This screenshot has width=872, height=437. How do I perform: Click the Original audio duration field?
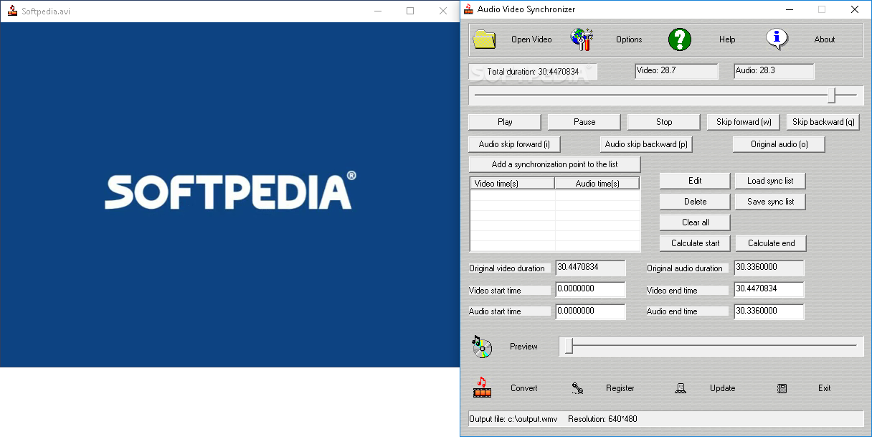pyautogui.click(x=769, y=268)
